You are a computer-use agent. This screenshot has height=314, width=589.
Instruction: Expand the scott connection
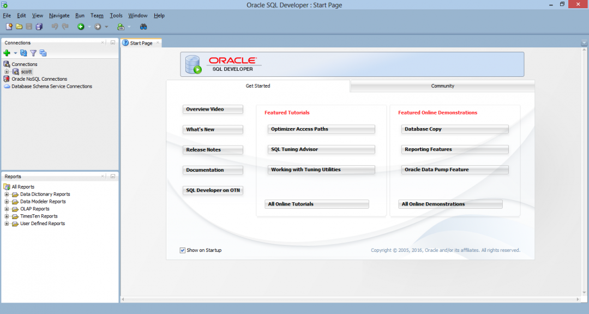tap(5, 71)
